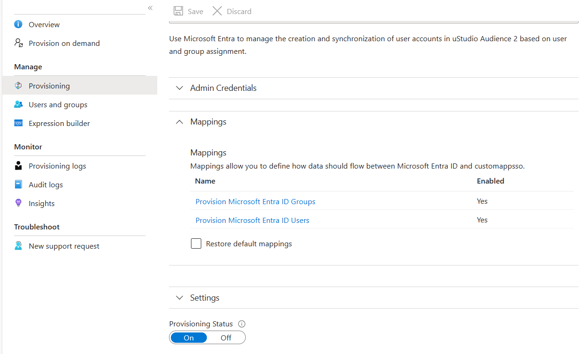The image size is (579, 354).
Task: Click the Yes value for Entra ID Groups
Action: [482, 201]
